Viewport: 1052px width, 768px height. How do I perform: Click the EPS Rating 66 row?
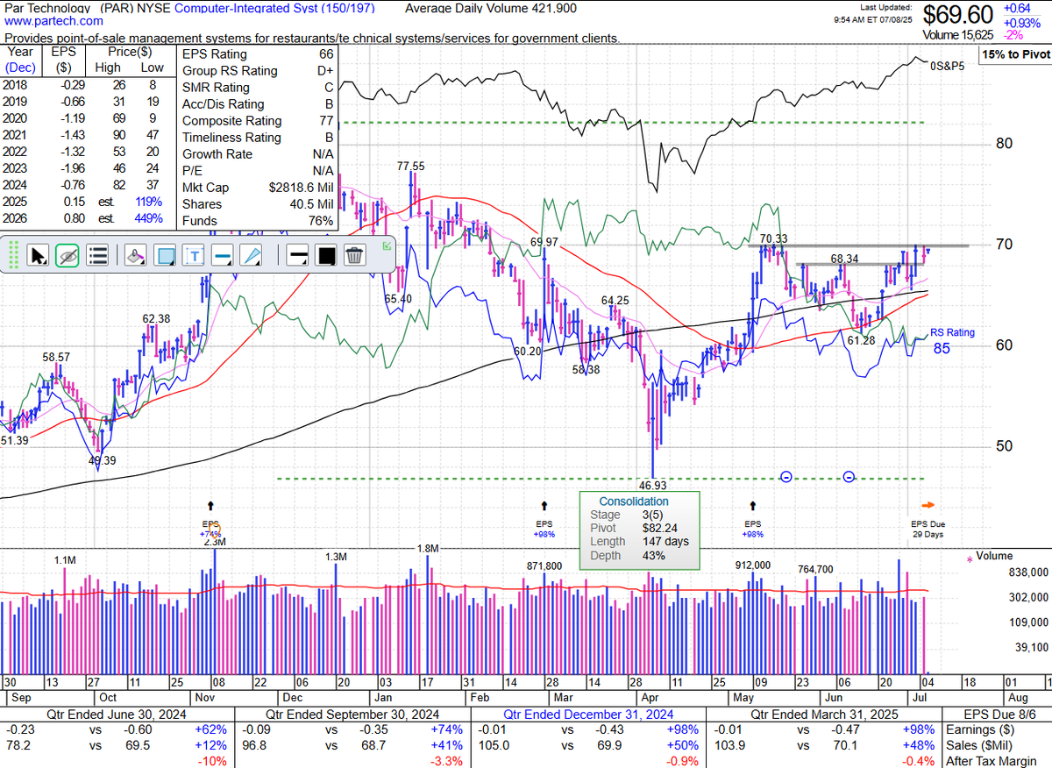(x=258, y=53)
